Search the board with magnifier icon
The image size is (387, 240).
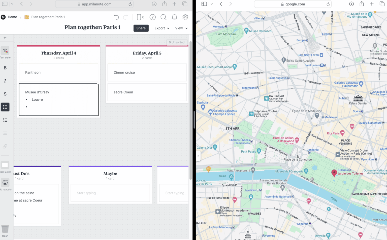click(x=164, y=17)
